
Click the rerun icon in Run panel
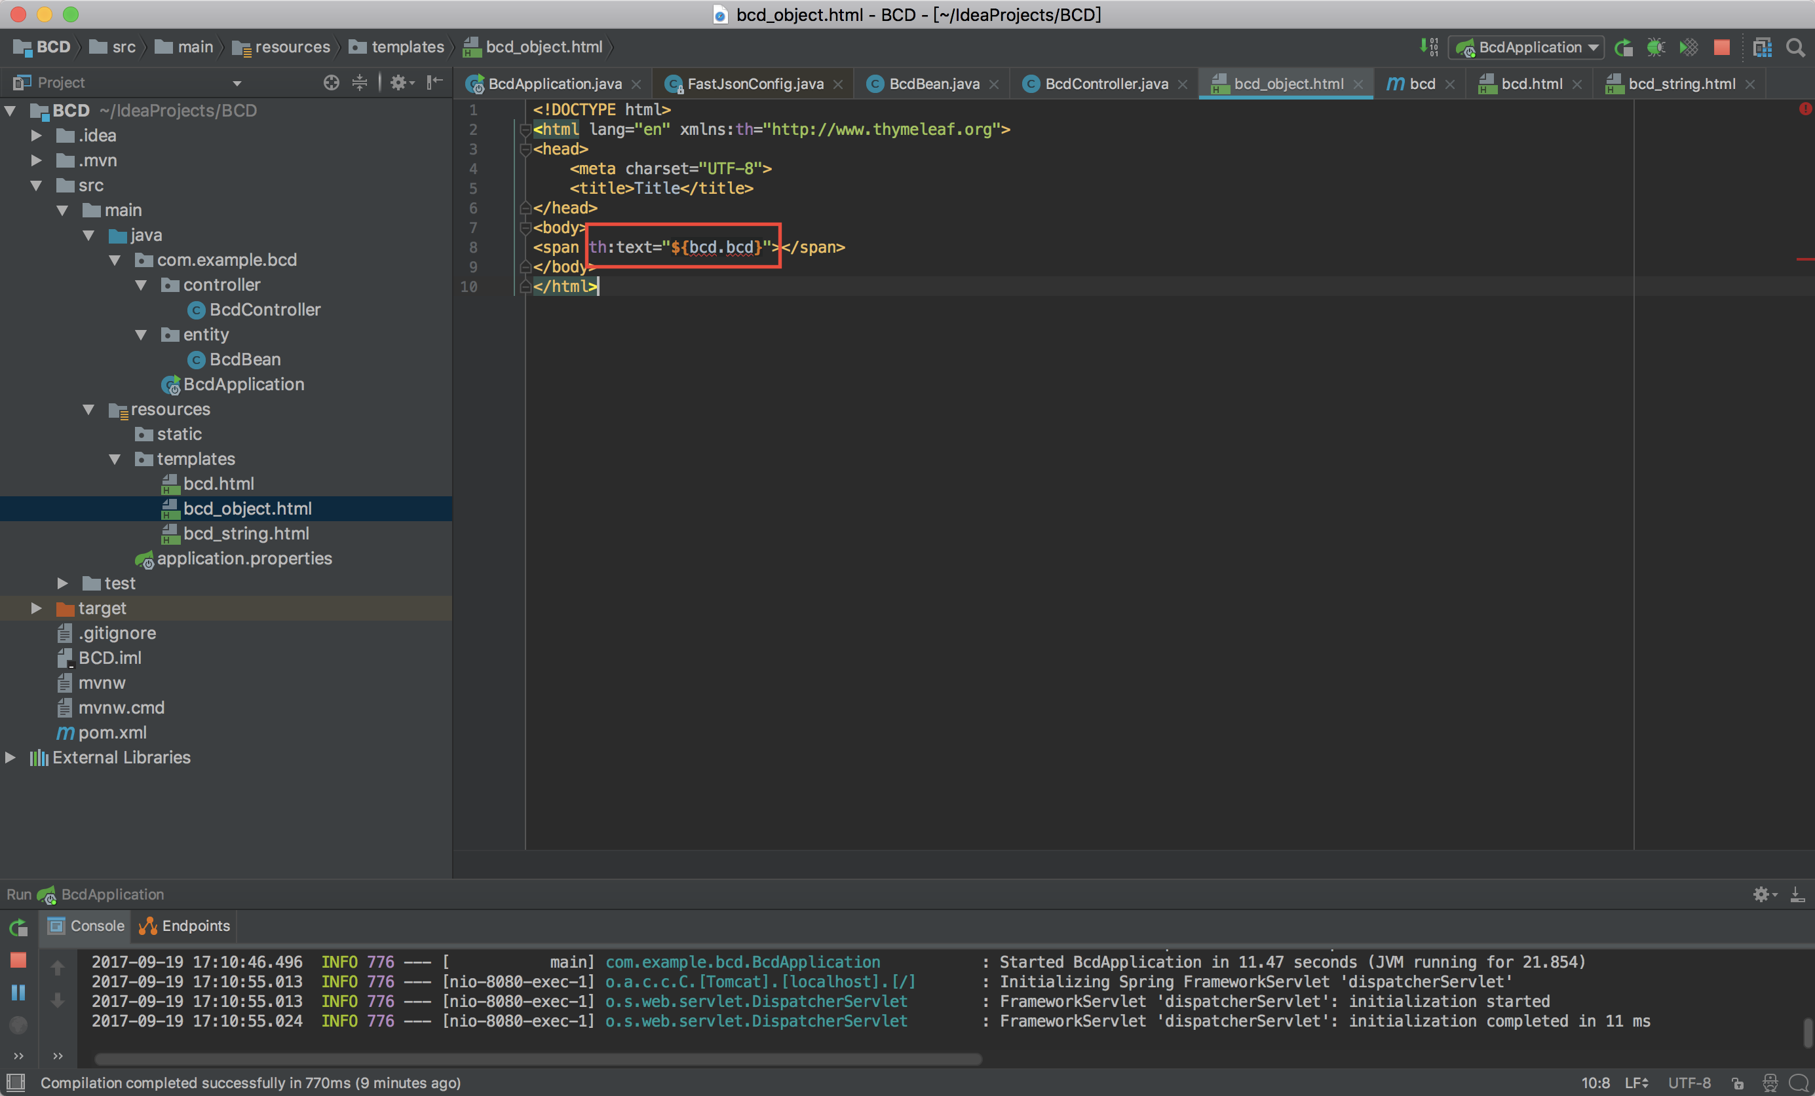point(18,928)
